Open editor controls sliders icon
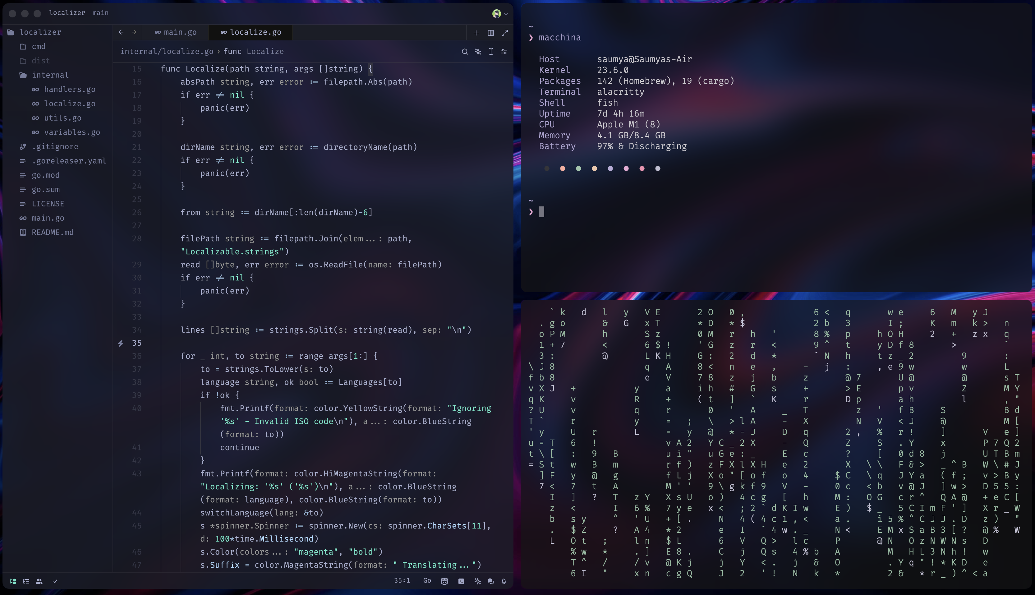Screen dimensions: 1035x595 coord(504,52)
